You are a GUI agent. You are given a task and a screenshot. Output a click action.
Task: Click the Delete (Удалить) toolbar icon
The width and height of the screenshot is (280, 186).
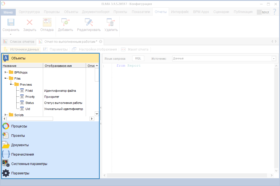[x=111, y=23]
